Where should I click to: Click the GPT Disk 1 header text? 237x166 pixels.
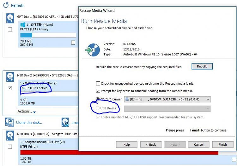tap(48, 17)
